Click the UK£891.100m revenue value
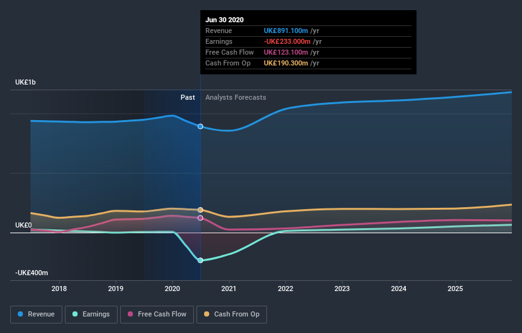 (285, 31)
